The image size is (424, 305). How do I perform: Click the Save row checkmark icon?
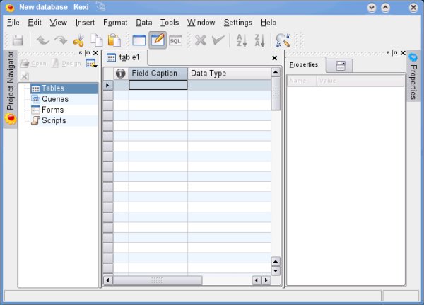click(x=218, y=40)
